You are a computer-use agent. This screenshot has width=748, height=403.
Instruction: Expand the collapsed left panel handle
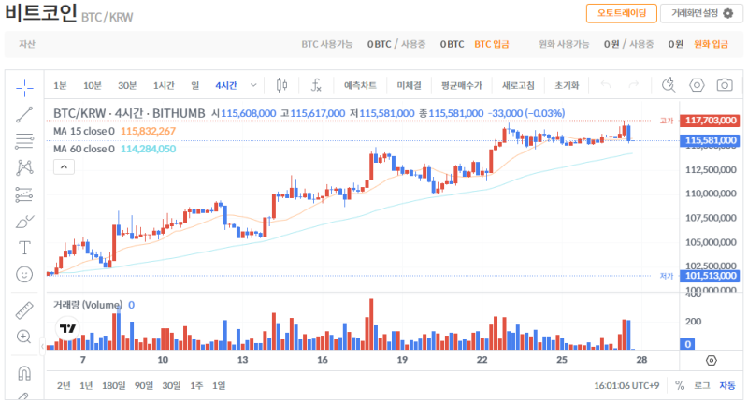pyautogui.click(x=42, y=346)
